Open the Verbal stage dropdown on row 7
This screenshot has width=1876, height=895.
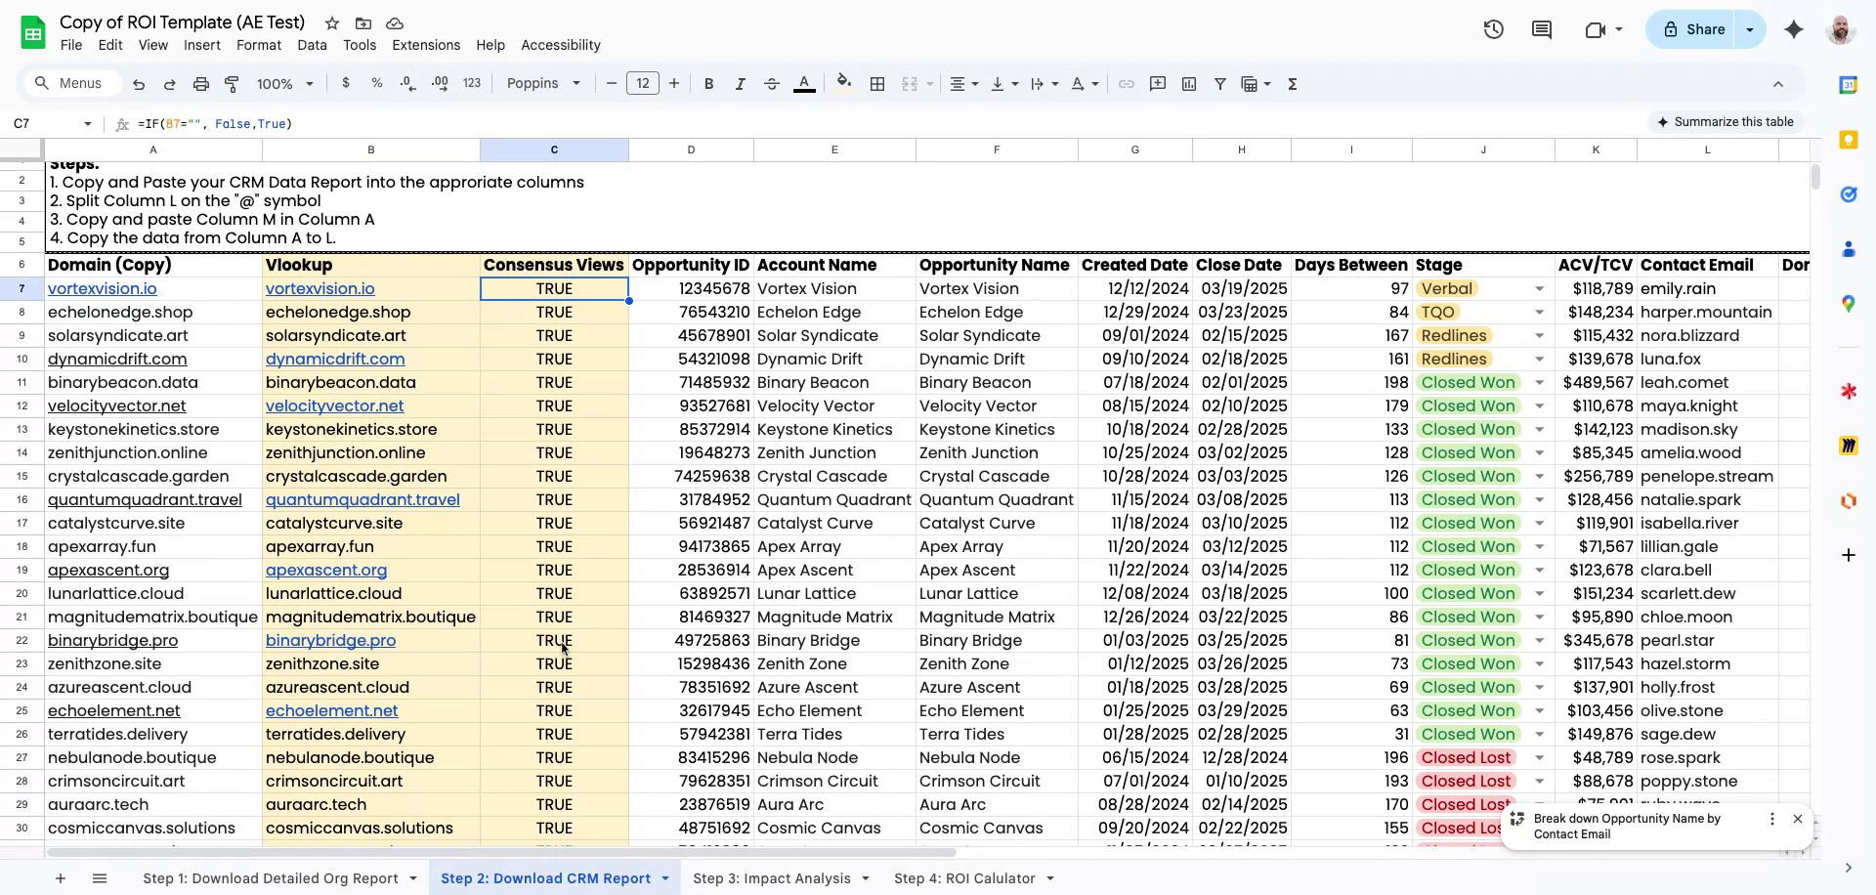pyautogui.click(x=1539, y=288)
